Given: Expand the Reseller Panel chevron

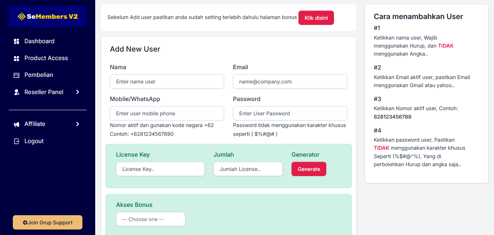Looking at the screenshot, I should [78, 92].
